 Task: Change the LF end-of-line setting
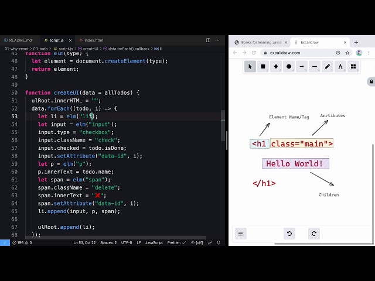click(x=139, y=242)
